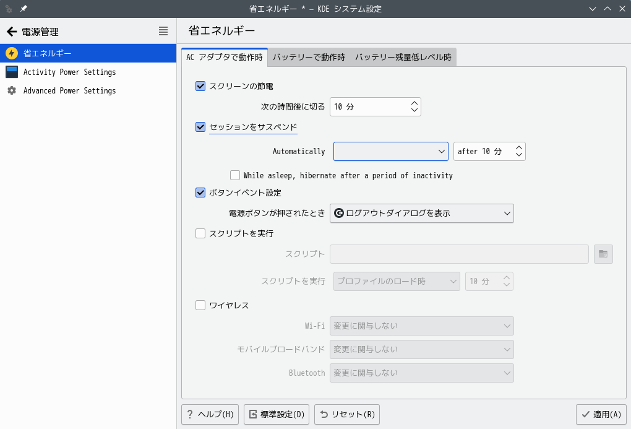The width and height of the screenshot is (631, 429).
Task: Click the pin icon in the title bar
Action: (24, 9)
